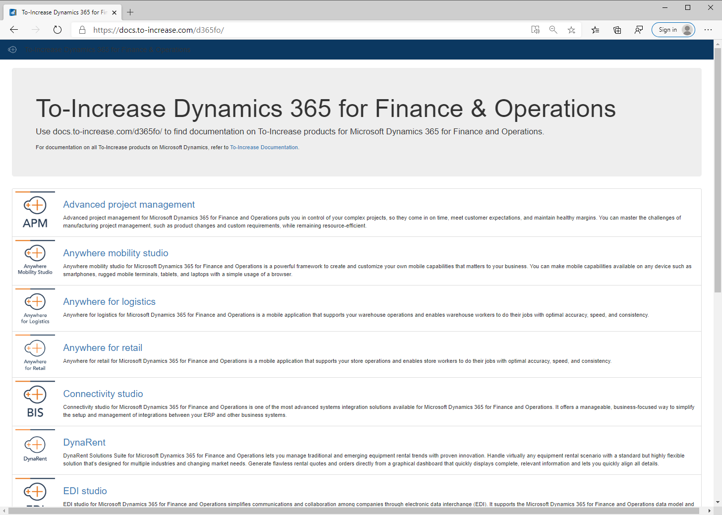This screenshot has height=515, width=722.
Task: Open Connectivity studio link
Action: click(103, 394)
